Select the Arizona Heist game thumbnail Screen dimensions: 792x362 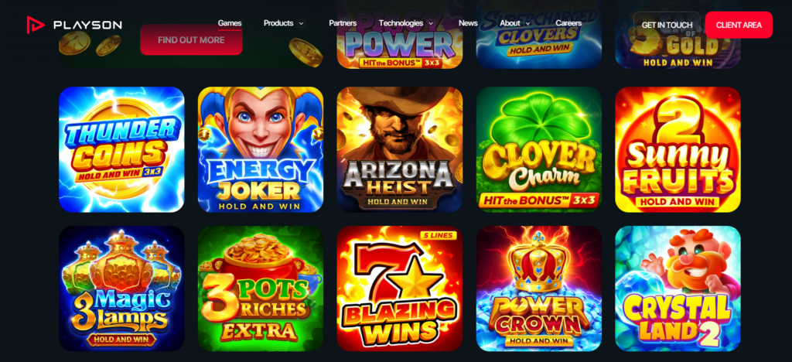click(x=400, y=149)
